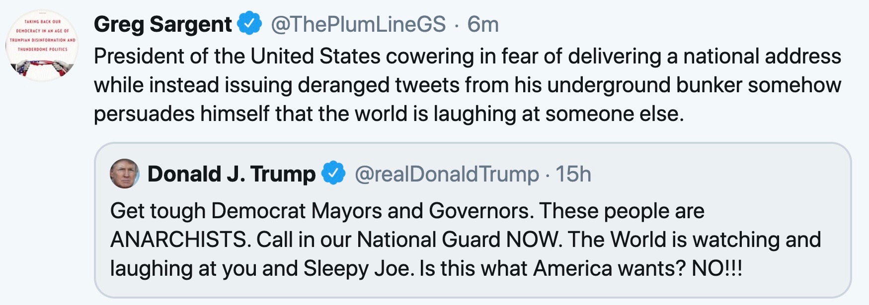869x305 pixels.
Task: Click the verified badge next to Greg Sargent
Action: coord(249,24)
